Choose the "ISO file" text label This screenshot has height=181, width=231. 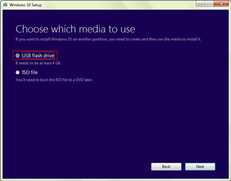tap(30, 72)
